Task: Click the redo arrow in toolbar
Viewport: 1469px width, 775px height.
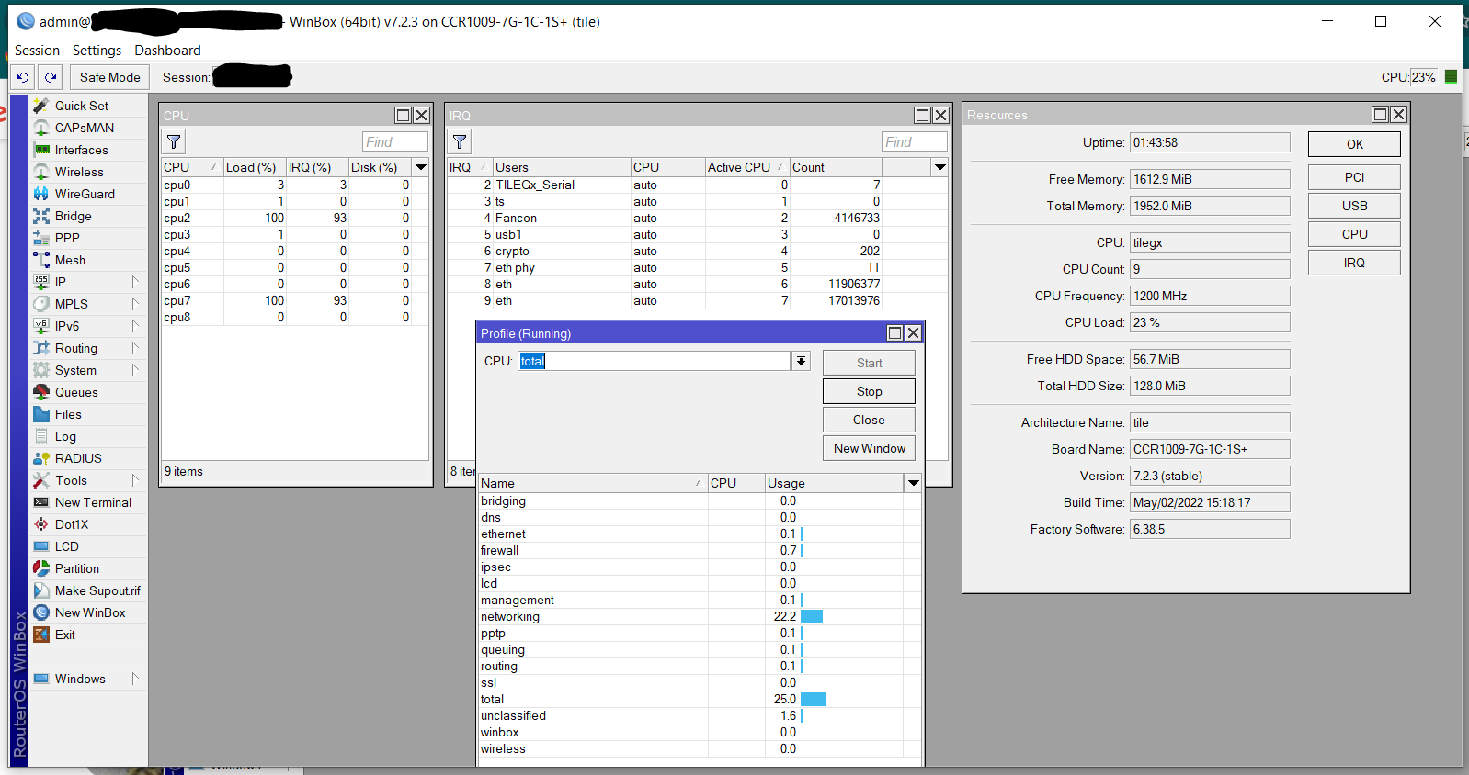Action: click(x=51, y=77)
